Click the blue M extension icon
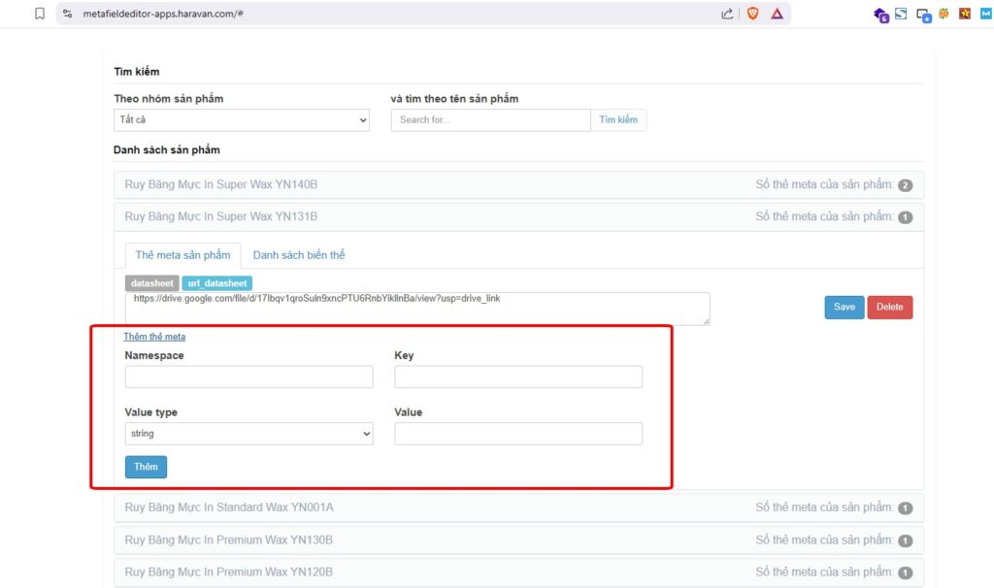This screenshot has height=588, width=994. [985, 14]
